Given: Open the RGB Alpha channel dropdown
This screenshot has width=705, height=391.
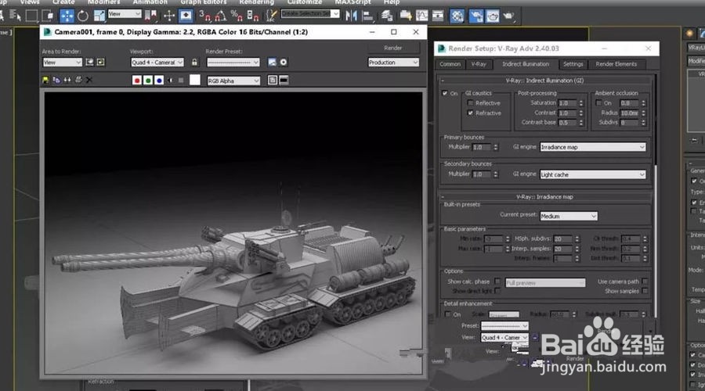Looking at the screenshot, I should point(233,81).
